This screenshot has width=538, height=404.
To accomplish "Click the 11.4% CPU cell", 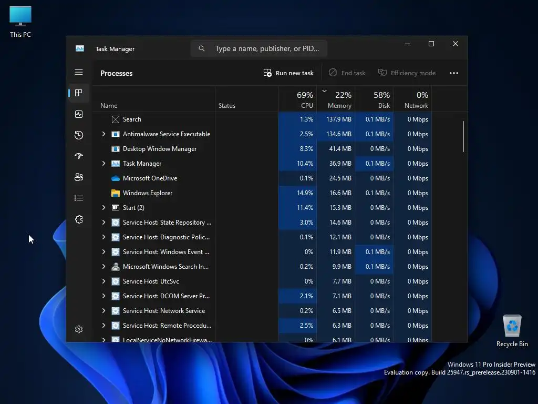I will 297,208.
